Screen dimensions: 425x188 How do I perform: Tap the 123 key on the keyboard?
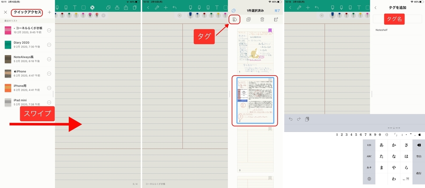coord(369,145)
